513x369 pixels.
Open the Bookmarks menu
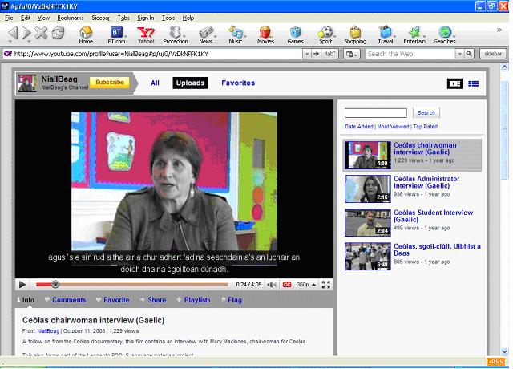point(70,17)
